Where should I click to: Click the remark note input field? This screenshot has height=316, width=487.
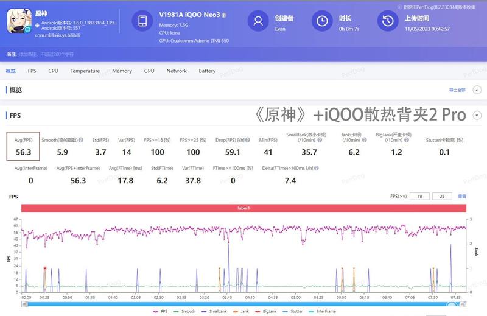pyautogui.click(x=47, y=54)
